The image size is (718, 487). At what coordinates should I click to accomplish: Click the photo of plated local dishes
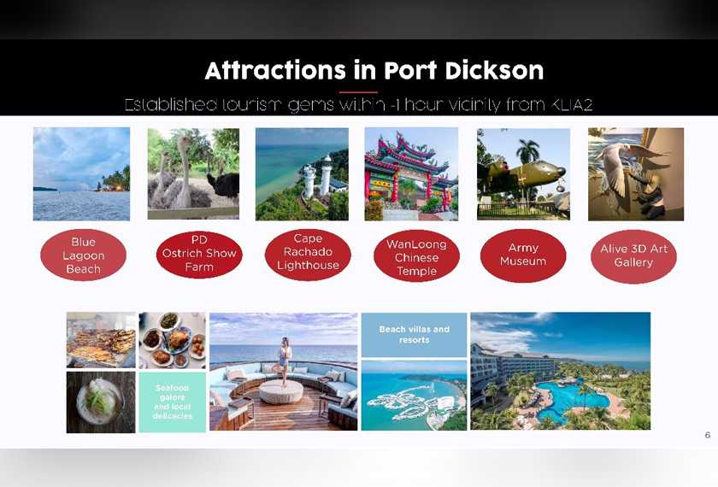pos(172,340)
